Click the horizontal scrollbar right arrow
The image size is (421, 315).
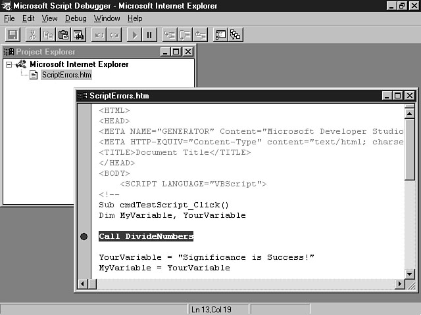point(399,284)
